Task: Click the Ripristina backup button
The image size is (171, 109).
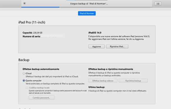Action: click(x=133, y=81)
